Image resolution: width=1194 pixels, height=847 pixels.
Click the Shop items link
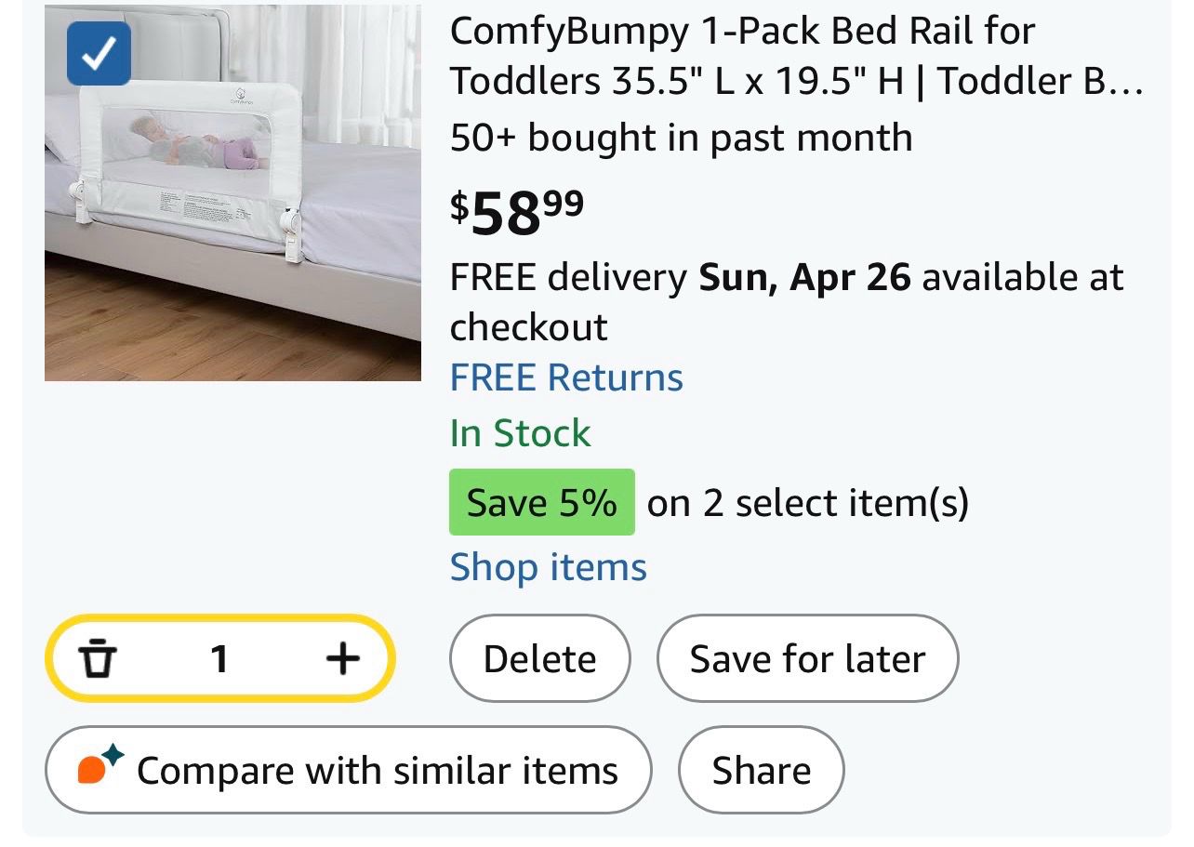pyautogui.click(x=548, y=567)
